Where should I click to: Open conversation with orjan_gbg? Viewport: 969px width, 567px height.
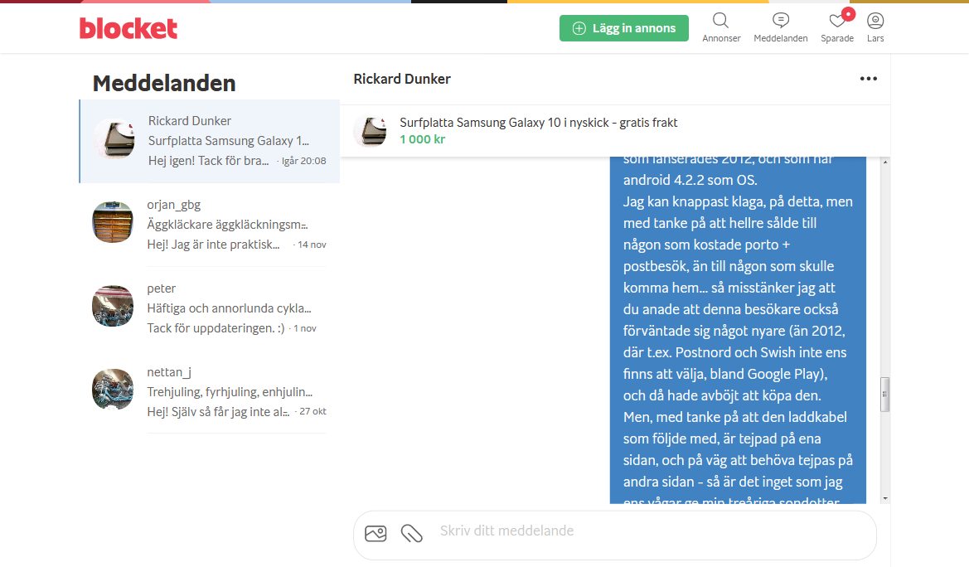pyautogui.click(x=210, y=225)
